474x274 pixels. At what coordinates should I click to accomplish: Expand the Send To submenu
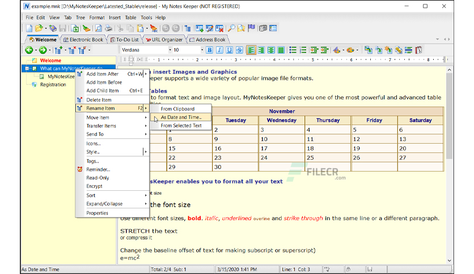pyautogui.click(x=112, y=134)
